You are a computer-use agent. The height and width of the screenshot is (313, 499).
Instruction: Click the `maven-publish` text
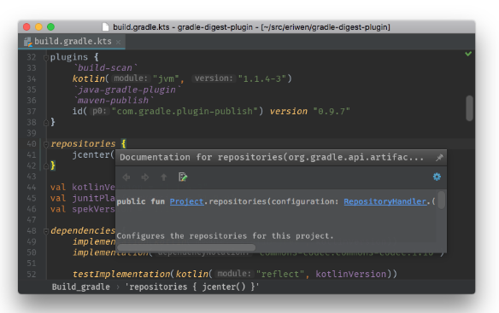[114, 101]
